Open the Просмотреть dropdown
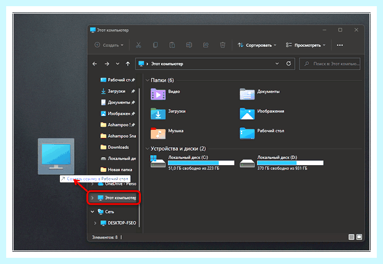Viewport: 383px width, 264px height. point(306,45)
